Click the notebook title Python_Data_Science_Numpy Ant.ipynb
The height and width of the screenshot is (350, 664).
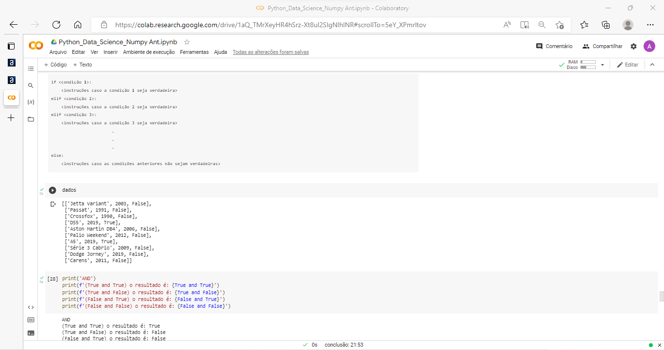coord(118,42)
